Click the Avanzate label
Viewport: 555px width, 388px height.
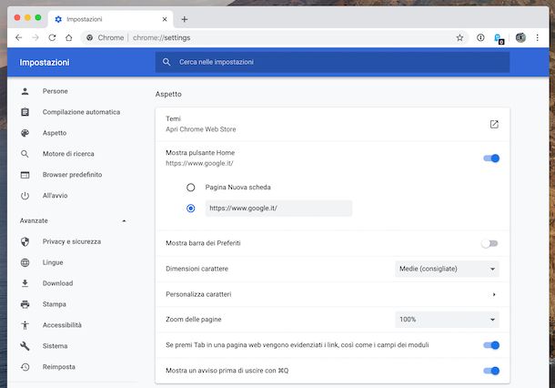click(x=34, y=220)
